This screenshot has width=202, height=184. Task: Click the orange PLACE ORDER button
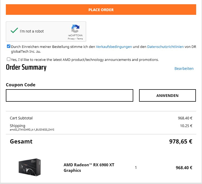[101, 10]
